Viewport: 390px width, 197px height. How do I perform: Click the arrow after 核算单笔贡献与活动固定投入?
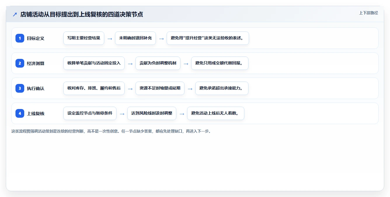pos(130,64)
